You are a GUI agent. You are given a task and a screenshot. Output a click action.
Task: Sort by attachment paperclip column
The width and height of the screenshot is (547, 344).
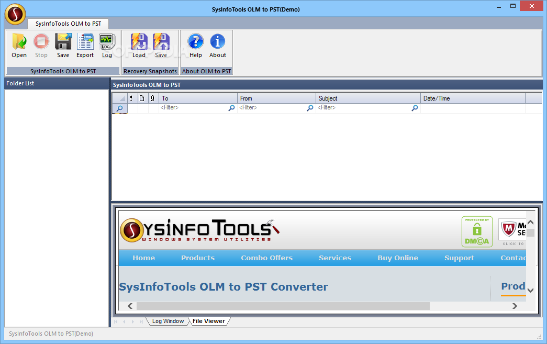click(x=152, y=98)
